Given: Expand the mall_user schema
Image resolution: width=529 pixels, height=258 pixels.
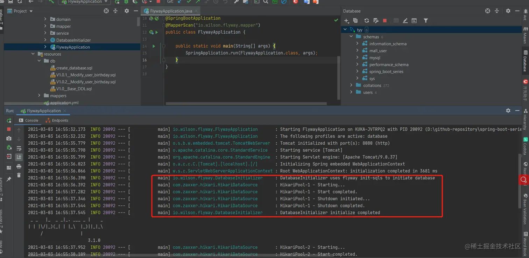Looking at the screenshot, I should (x=357, y=51).
